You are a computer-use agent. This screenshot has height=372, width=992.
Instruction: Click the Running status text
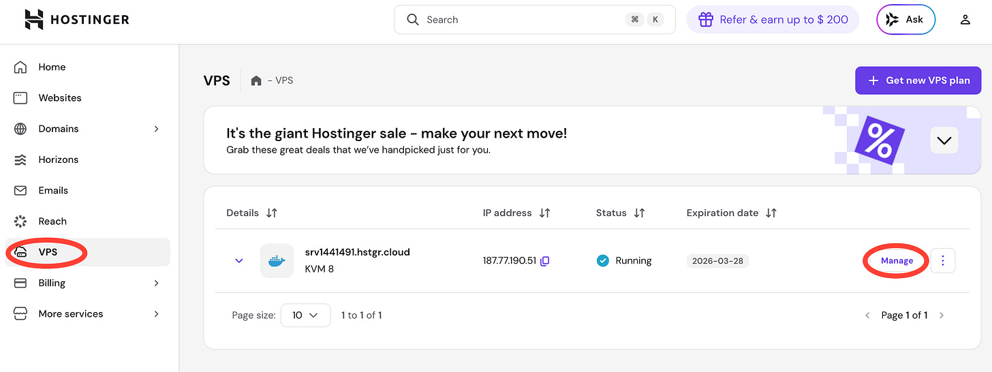[x=634, y=260]
